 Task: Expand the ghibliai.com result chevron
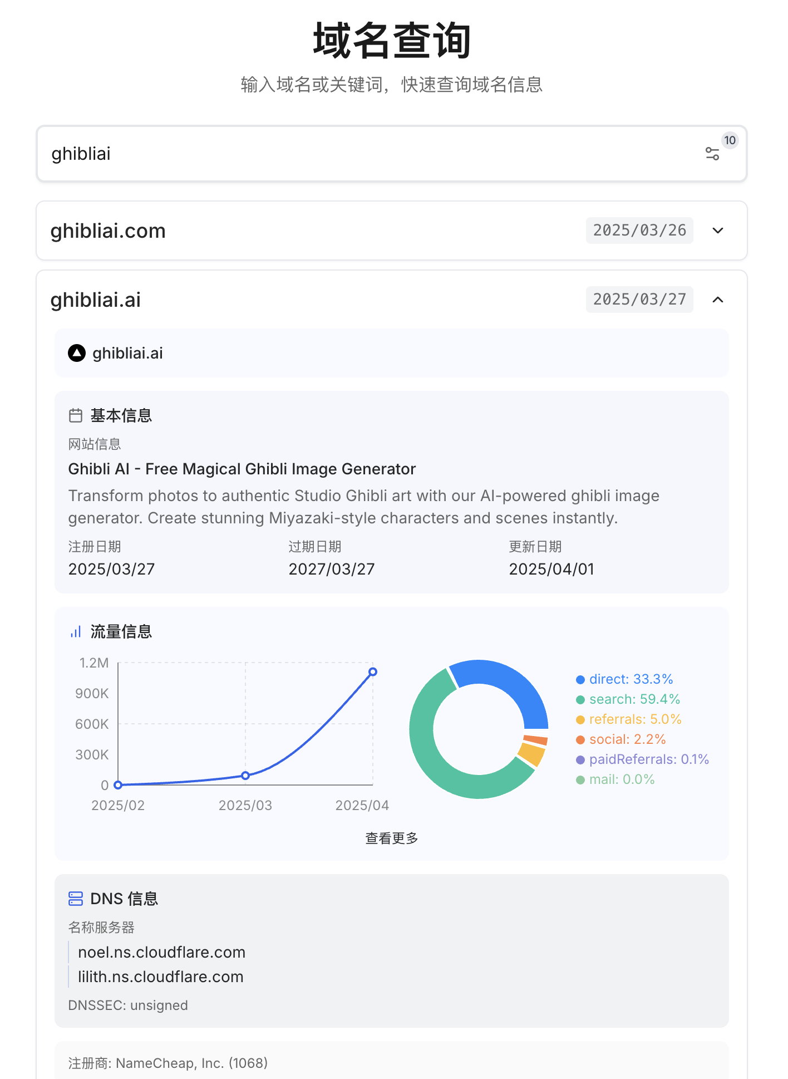[x=718, y=230]
